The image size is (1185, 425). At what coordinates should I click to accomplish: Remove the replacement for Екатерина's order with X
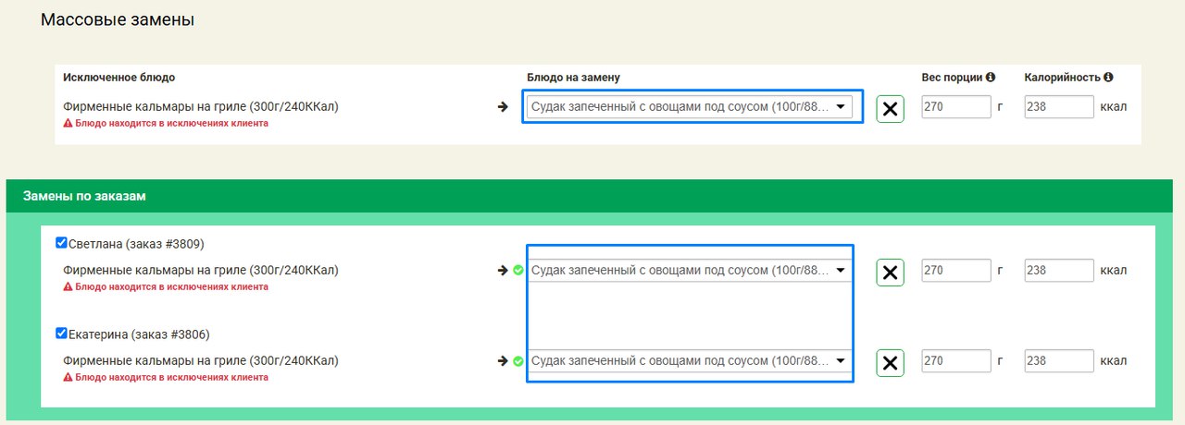pos(890,362)
